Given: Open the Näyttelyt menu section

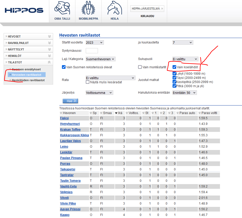Looking at the screenshot, I should pyautogui.click(x=28, y=49).
